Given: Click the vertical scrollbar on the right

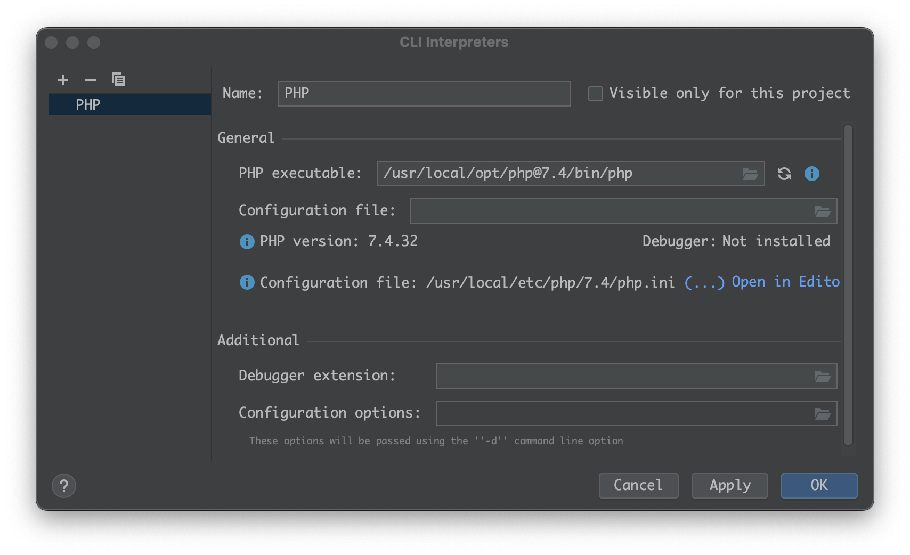Looking at the screenshot, I should tap(848, 284).
